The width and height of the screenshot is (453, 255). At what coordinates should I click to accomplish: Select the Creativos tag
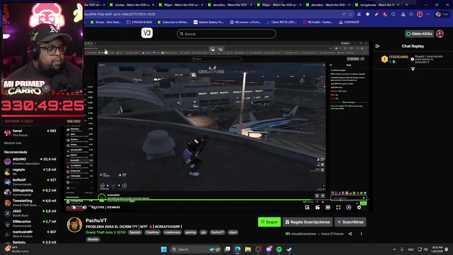click(153, 232)
